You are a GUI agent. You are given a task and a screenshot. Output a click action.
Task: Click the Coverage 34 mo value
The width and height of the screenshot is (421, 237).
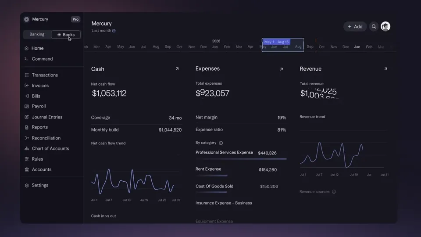tap(175, 118)
